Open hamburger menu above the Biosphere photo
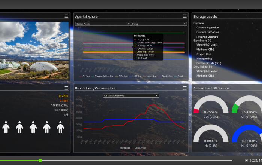262x165 pixels. [x=66, y=16]
